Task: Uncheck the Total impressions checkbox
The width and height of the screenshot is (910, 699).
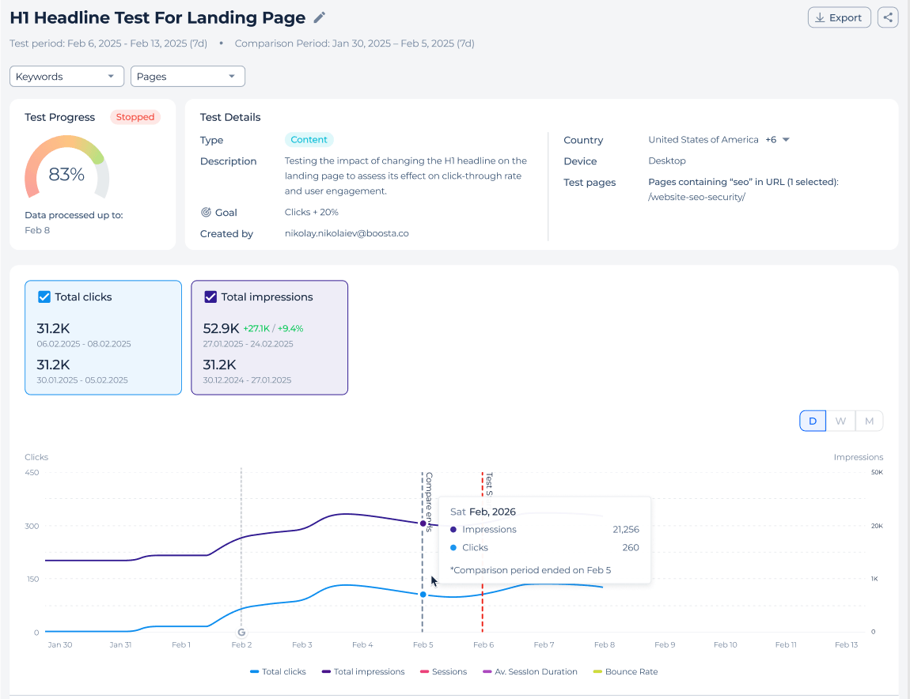Action: coord(210,297)
